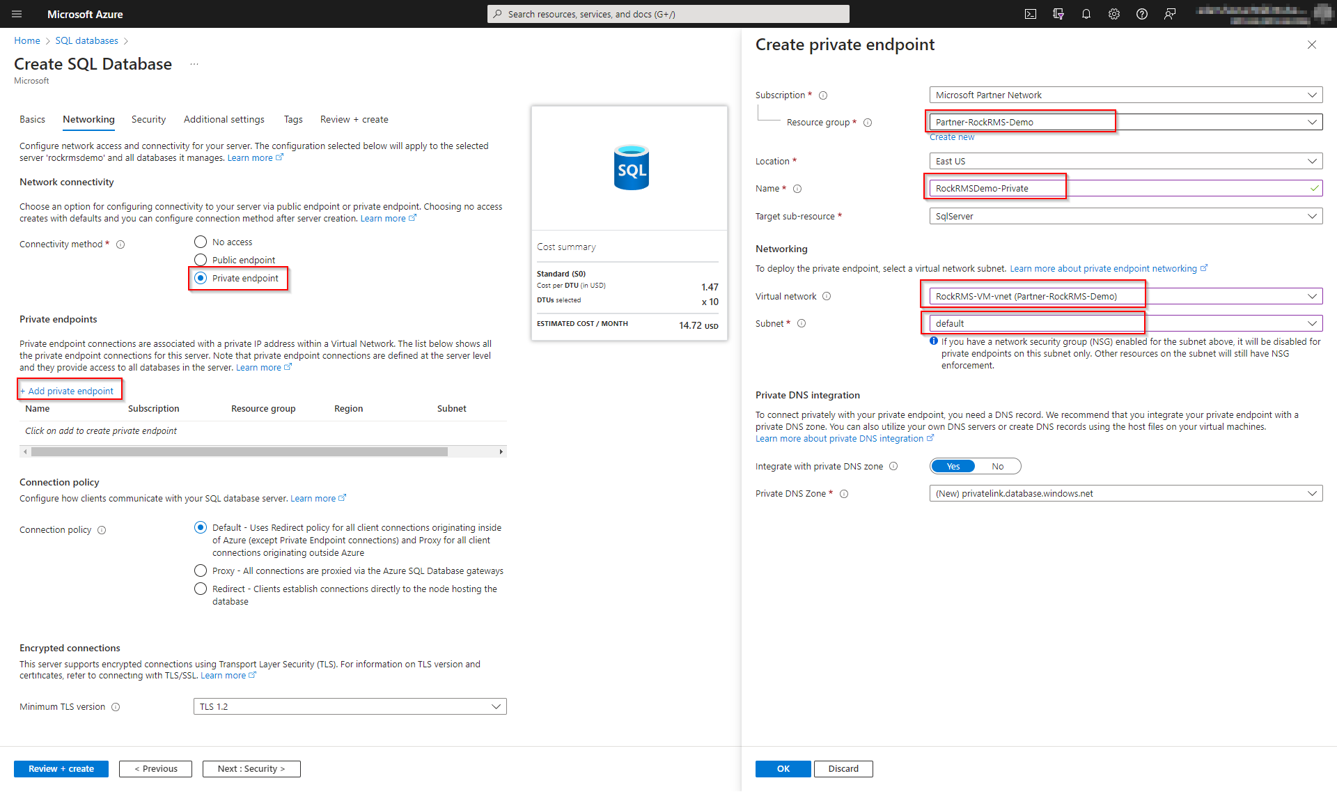The width and height of the screenshot is (1337, 792).
Task: Open portal Settings gear
Action: pos(1114,14)
